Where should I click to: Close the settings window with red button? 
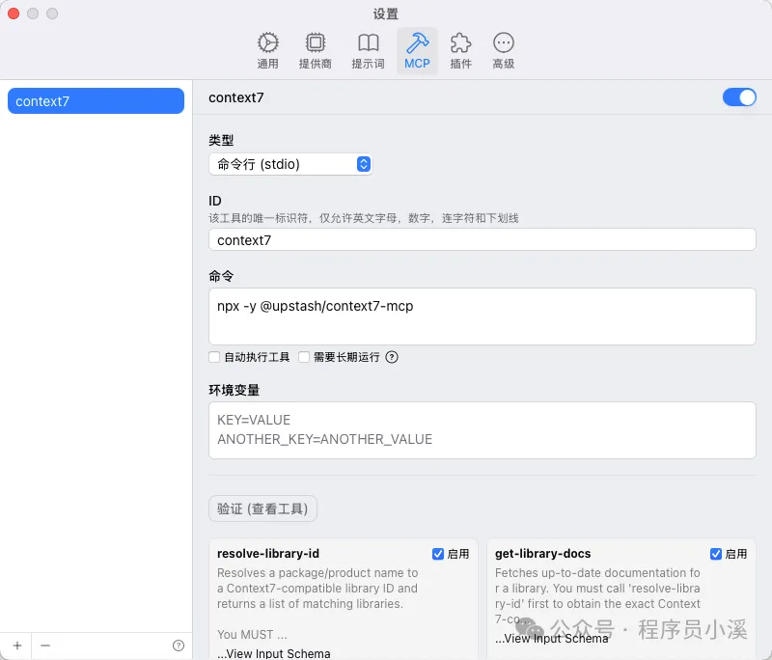14,14
